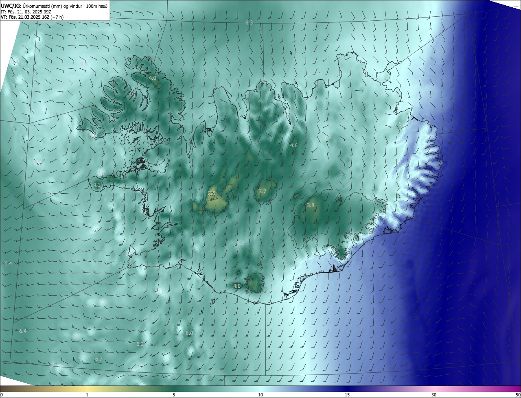This screenshot has height=398, width=521.
Task: Click the 6.2 value in the southwest sea
Action: [140, 344]
